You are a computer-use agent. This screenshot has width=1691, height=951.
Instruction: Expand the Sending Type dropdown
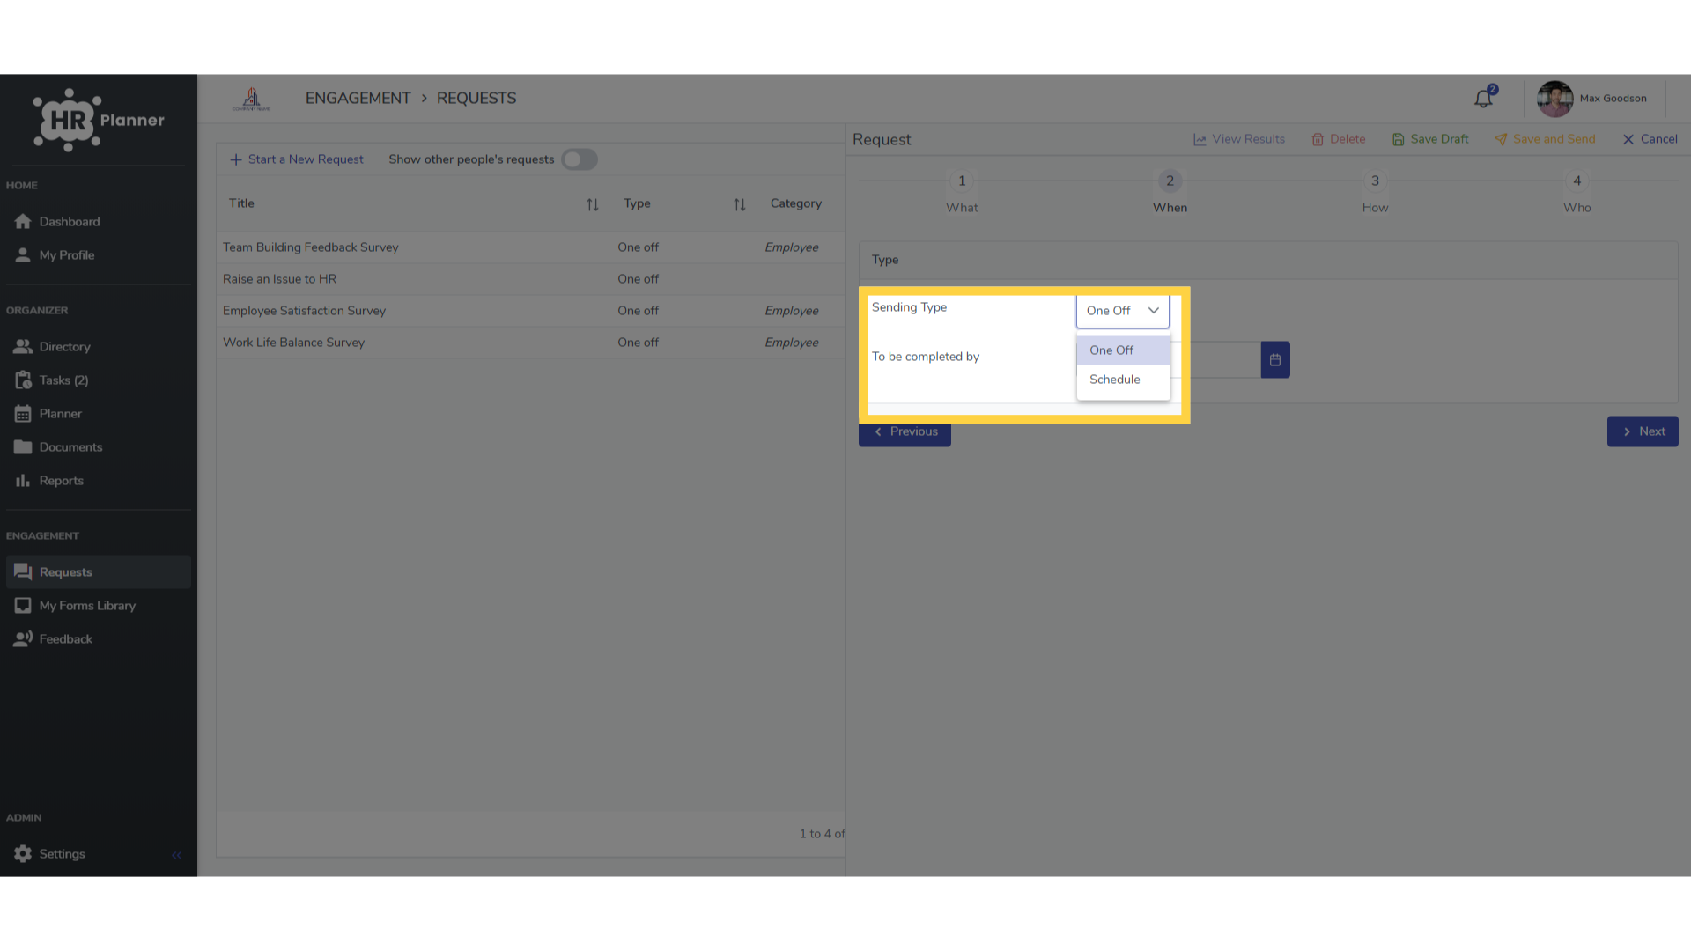(x=1123, y=311)
